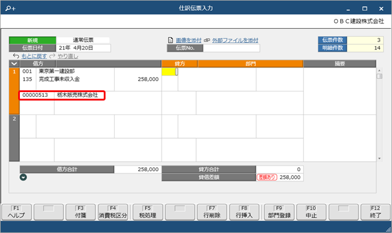Click F3 付箋 function key
Viewport: 392px width, 233px height.
[80, 212]
